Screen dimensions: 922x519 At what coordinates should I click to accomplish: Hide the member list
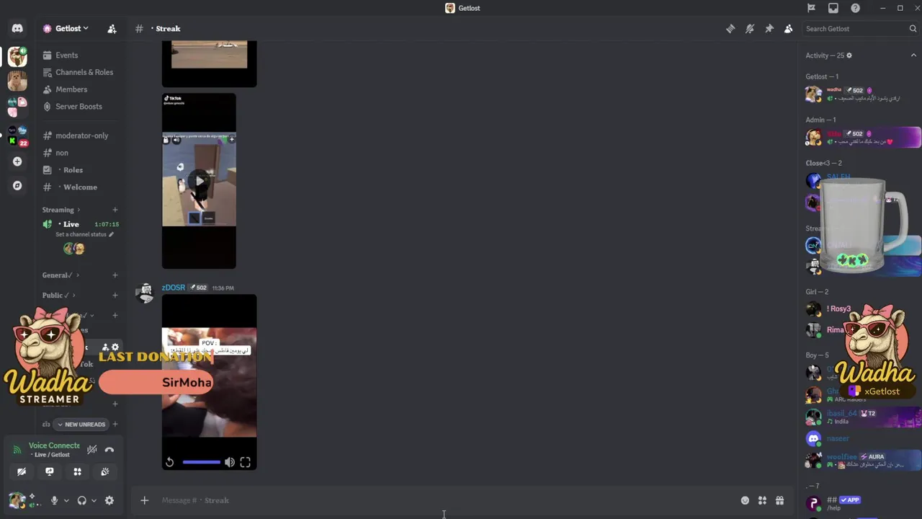789,29
